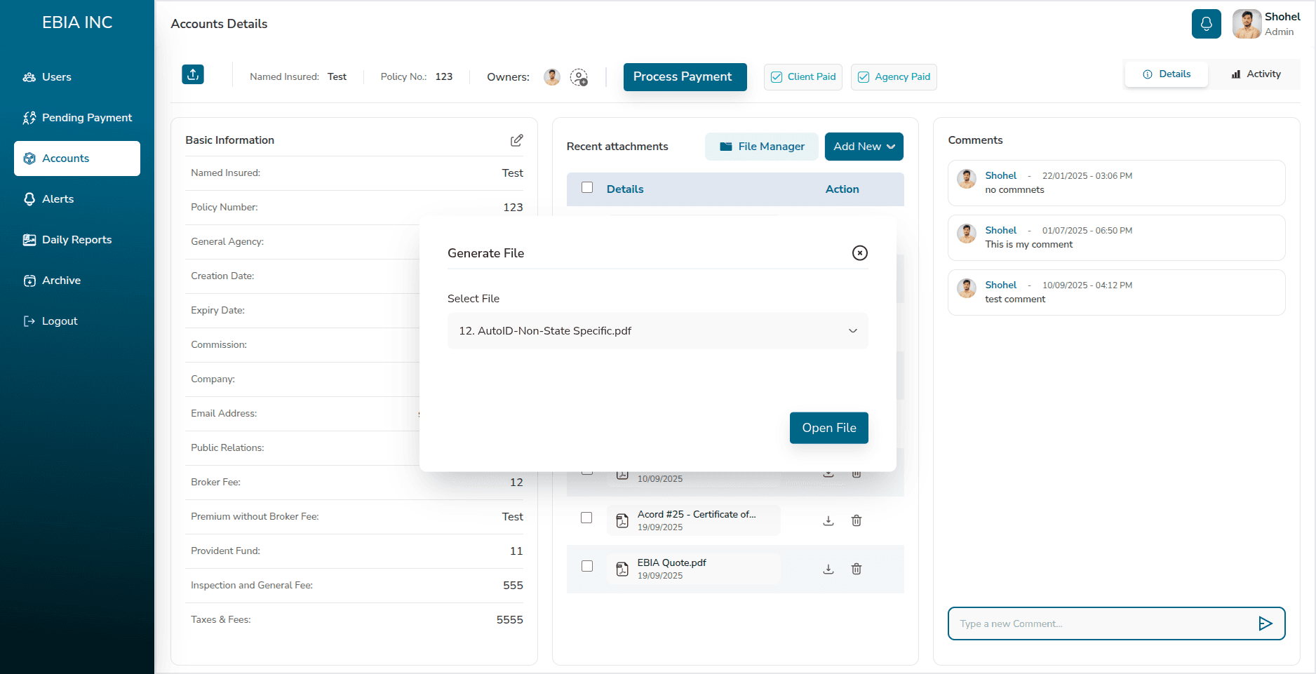Click the Acord #25 - Certificate file name
This screenshot has height=674, width=1316.
[697, 514]
